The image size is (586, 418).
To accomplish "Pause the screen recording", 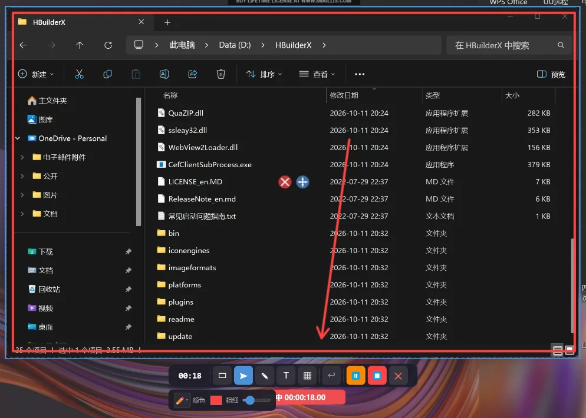I will pos(355,376).
